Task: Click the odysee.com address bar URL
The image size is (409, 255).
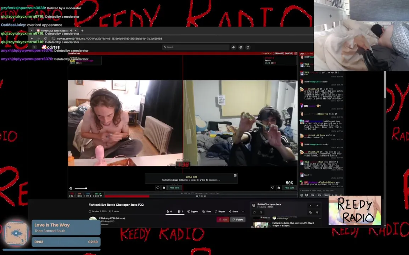Action: tap(109, 39)
